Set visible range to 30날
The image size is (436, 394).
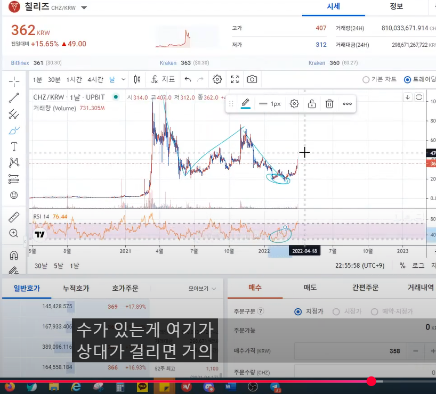pos(41,266)
